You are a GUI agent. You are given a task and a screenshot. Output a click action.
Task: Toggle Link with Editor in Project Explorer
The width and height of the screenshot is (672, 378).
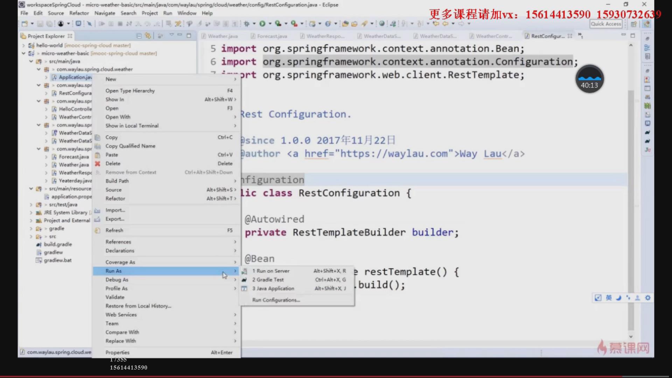(148, 36)
